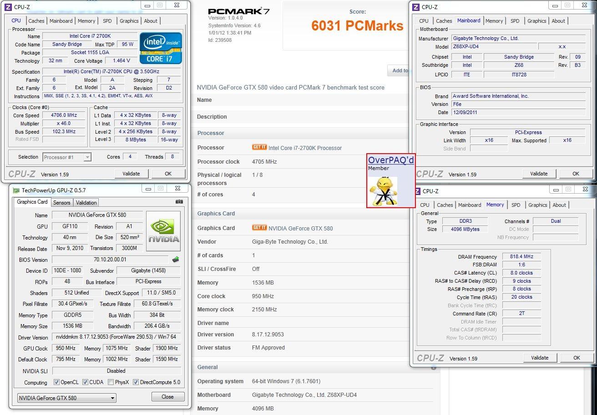Click the Intel Core i7-2700K Processor link
This screenshot has height=415, width=597.
point(305,148)
